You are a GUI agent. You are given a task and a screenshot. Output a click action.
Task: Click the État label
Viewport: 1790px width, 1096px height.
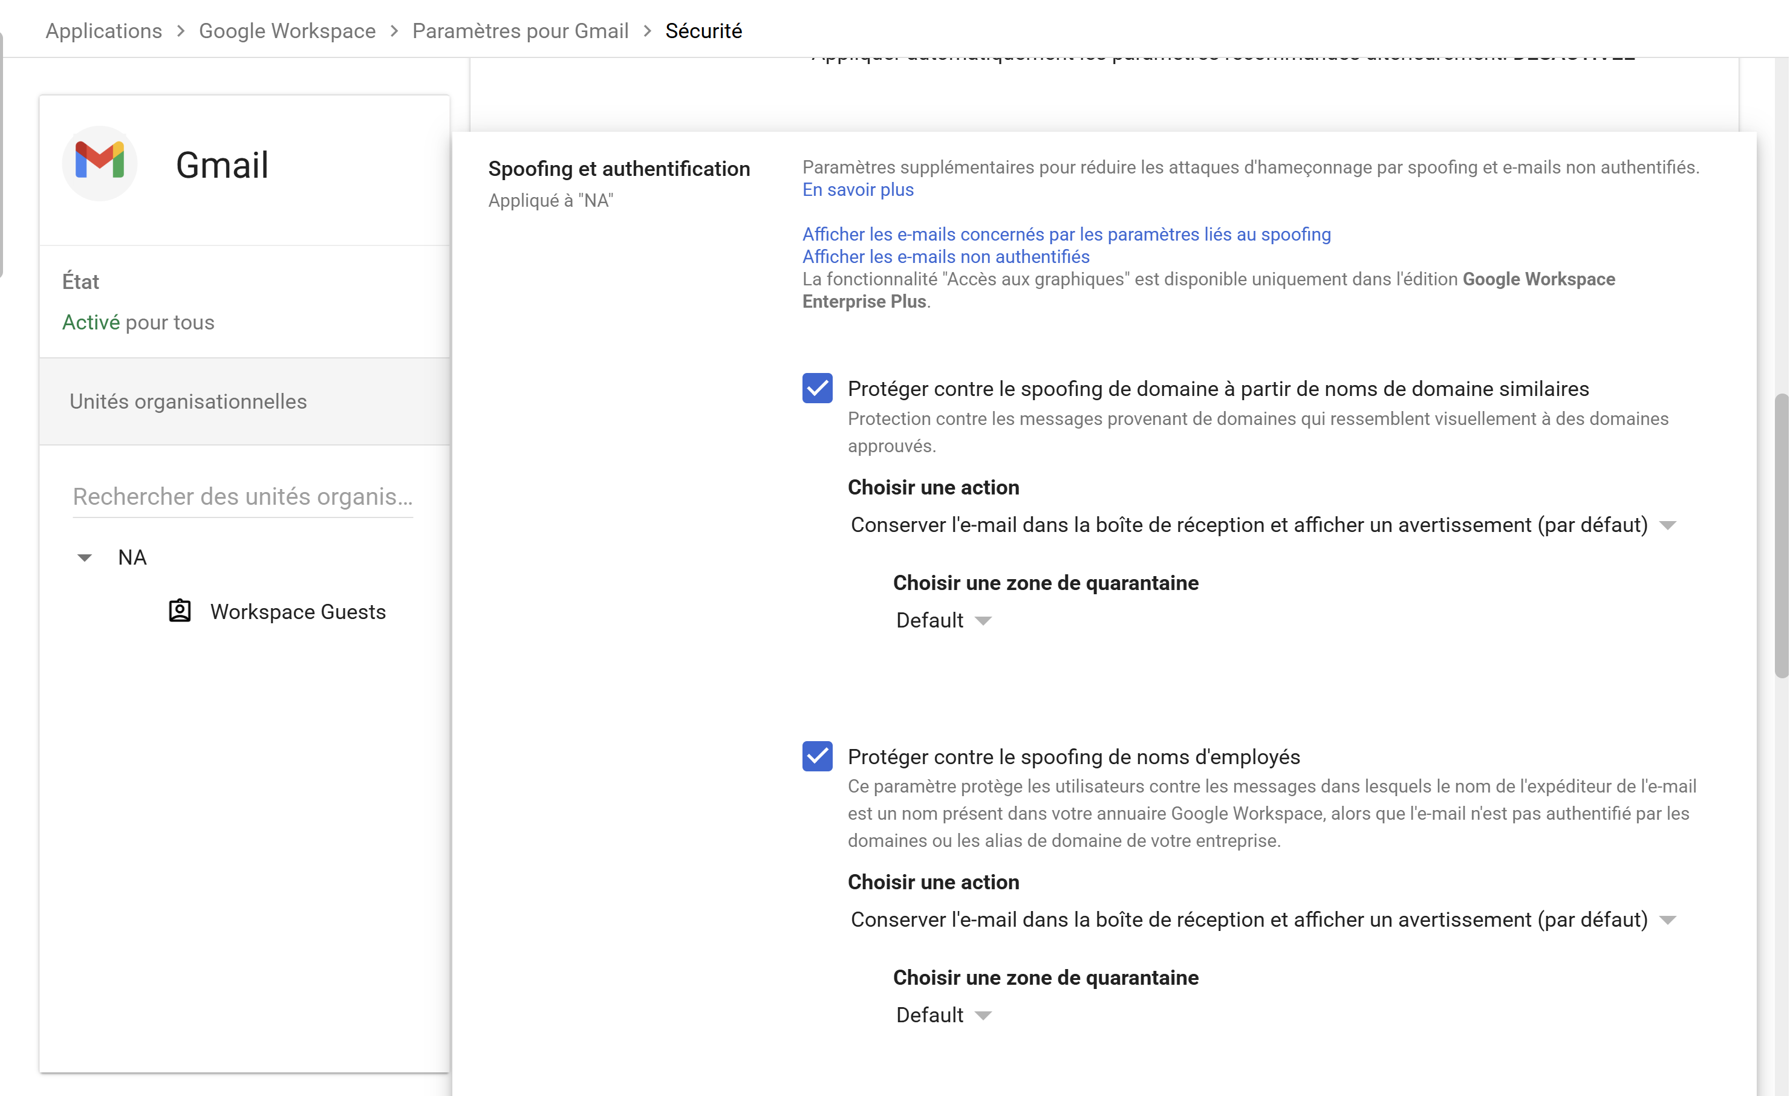[x=80, y=282]
